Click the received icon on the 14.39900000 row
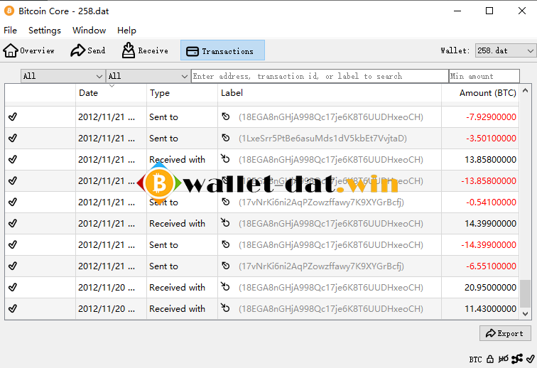Image resolution: width=537 pixels, height=368 pixels. click(225, 223)
